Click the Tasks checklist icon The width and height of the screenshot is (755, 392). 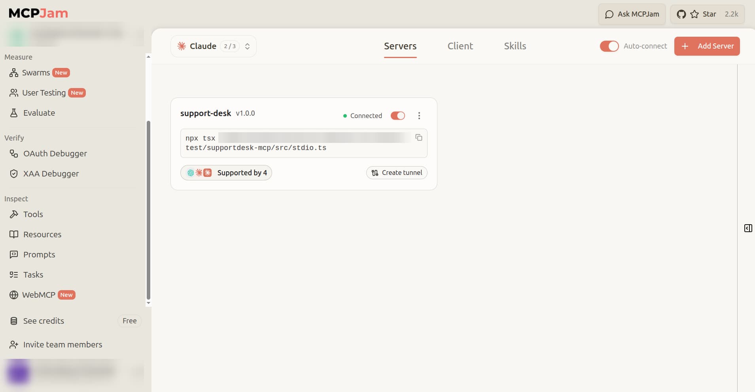click(x=14, y=275)
